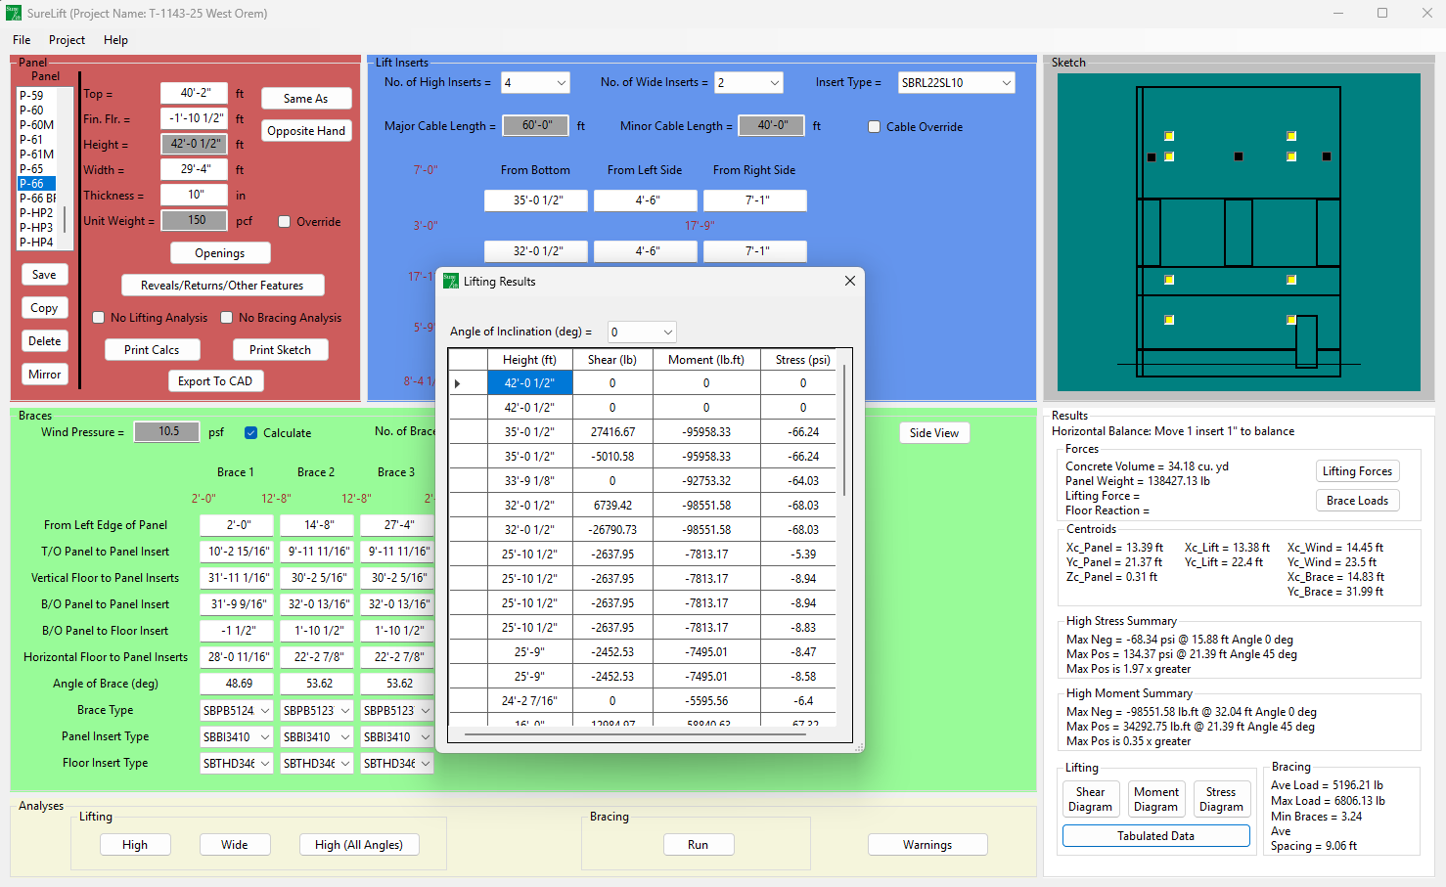
Task: Enable the Cable Override checkbox
Action: click(875, 127)
